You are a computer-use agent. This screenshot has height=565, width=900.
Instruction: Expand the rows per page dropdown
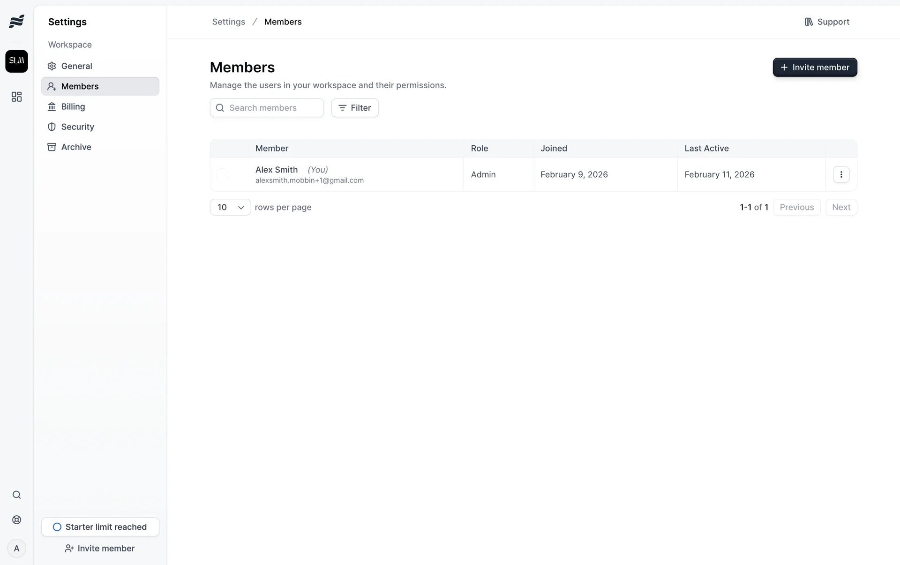[230, 207]
